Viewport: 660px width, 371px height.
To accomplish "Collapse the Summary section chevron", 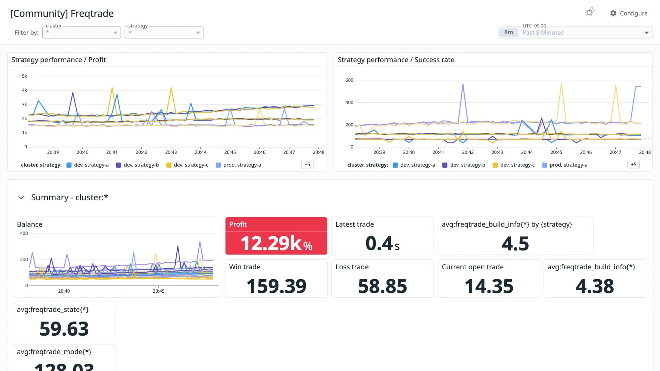I will click(21, 198).
